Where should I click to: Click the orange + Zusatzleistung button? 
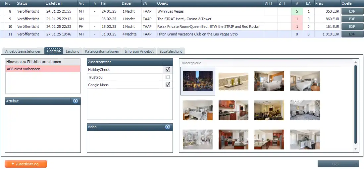[26, 164]
